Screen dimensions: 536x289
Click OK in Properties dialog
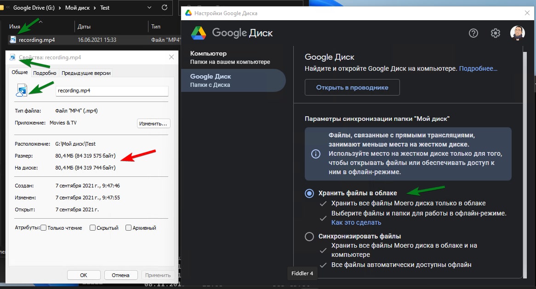(84, 275)
